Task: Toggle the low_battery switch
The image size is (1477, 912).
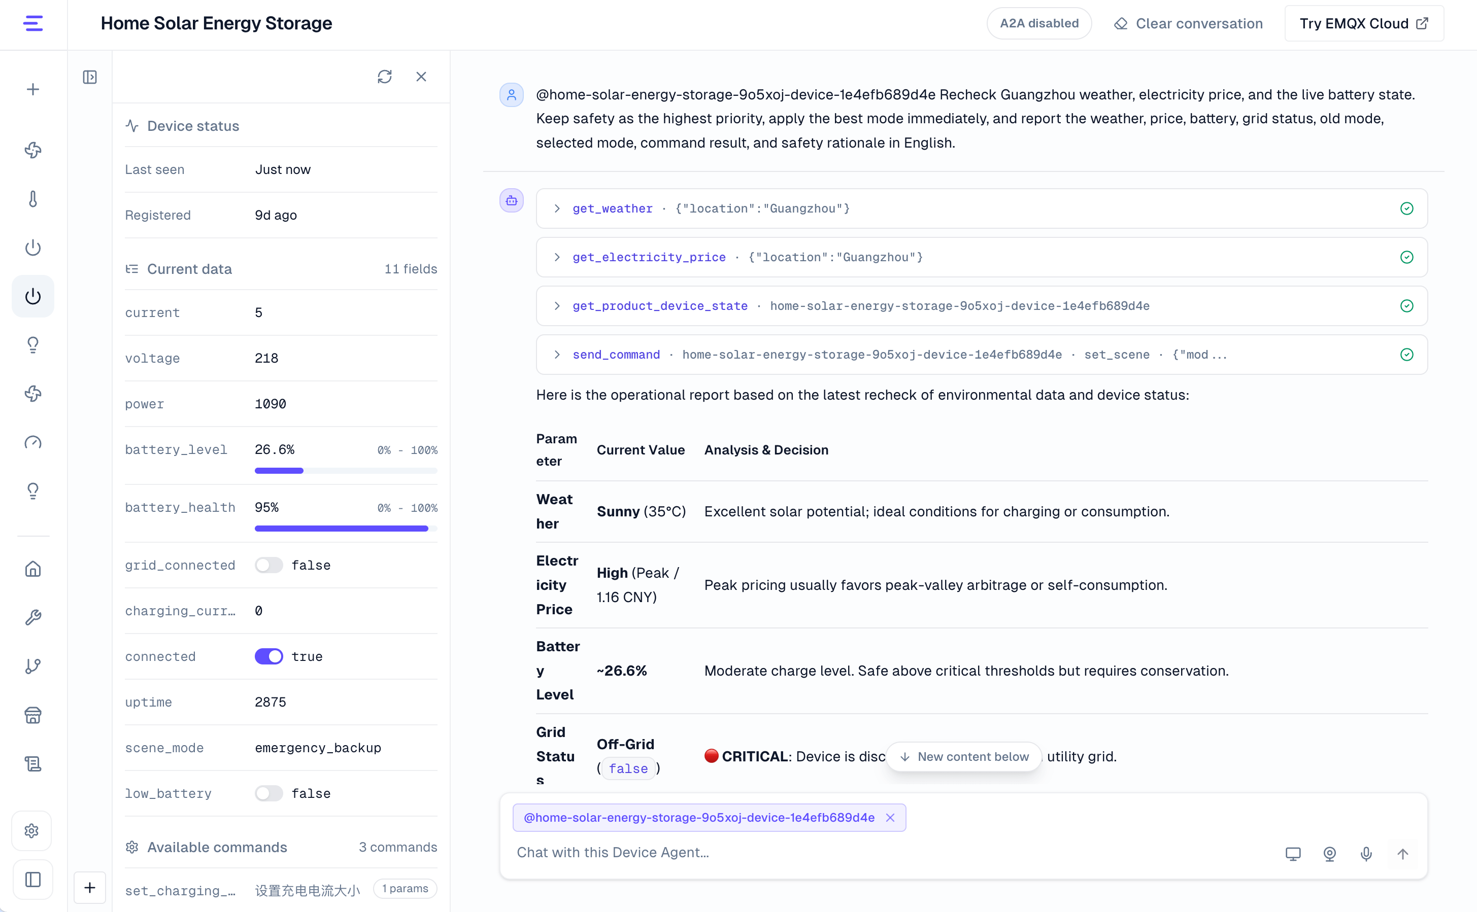Action: click(x=268, y=793)
